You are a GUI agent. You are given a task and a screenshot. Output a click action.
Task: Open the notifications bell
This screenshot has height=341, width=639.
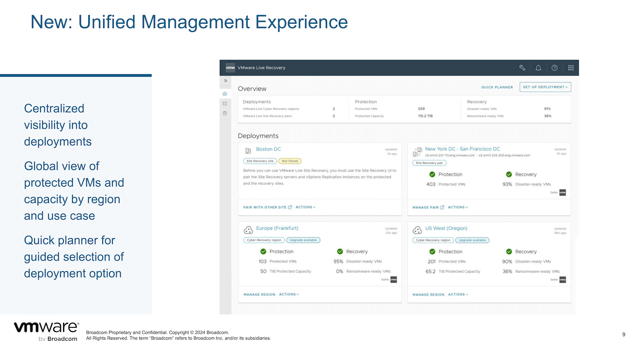point(538,68)
